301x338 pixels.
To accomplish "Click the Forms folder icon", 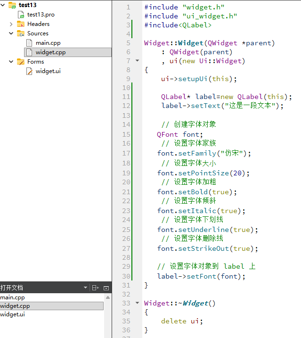I will tap(21, 62).
